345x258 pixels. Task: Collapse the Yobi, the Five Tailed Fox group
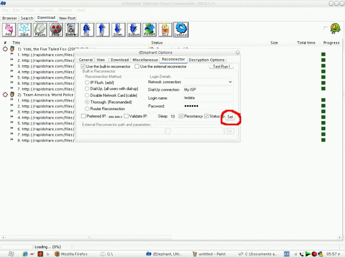[5, 49]
